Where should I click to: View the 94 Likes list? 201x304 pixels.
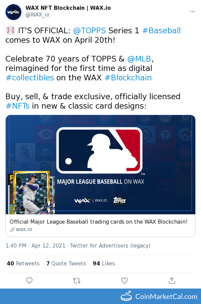[x=104, y=264]
